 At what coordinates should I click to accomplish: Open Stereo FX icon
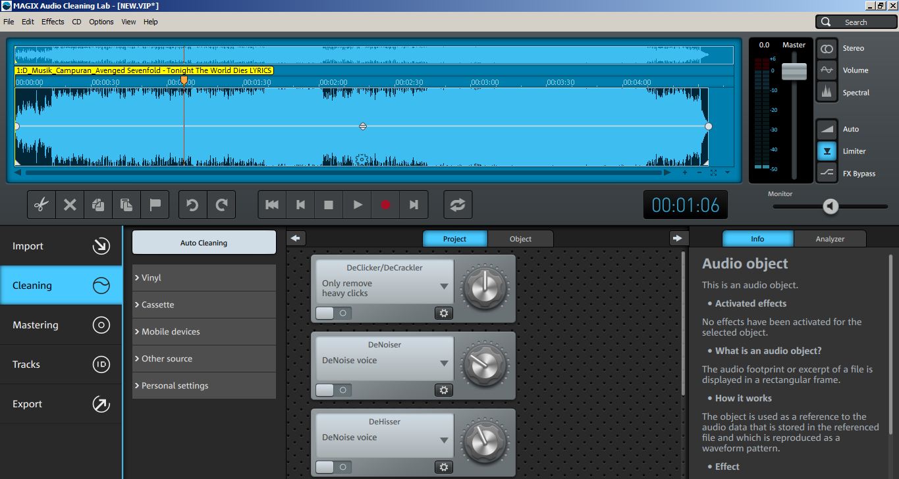[x=827, y=49]
